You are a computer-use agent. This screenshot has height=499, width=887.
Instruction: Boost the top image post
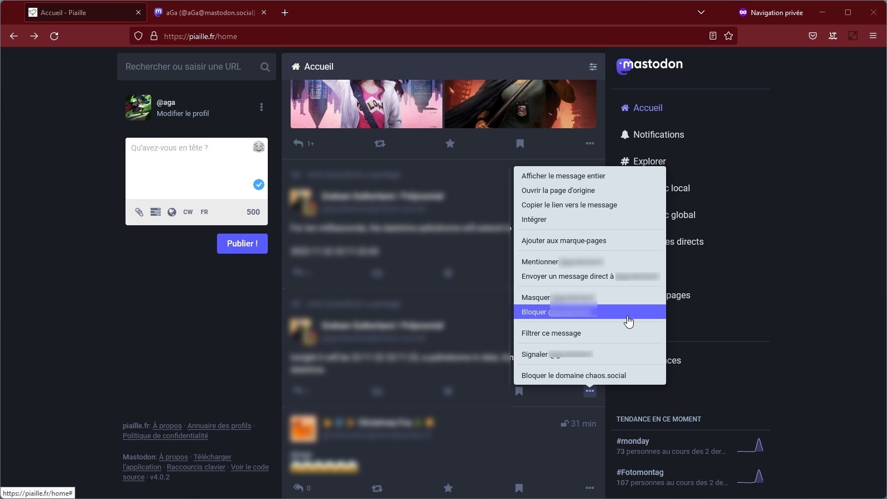(x=380, y=143)
